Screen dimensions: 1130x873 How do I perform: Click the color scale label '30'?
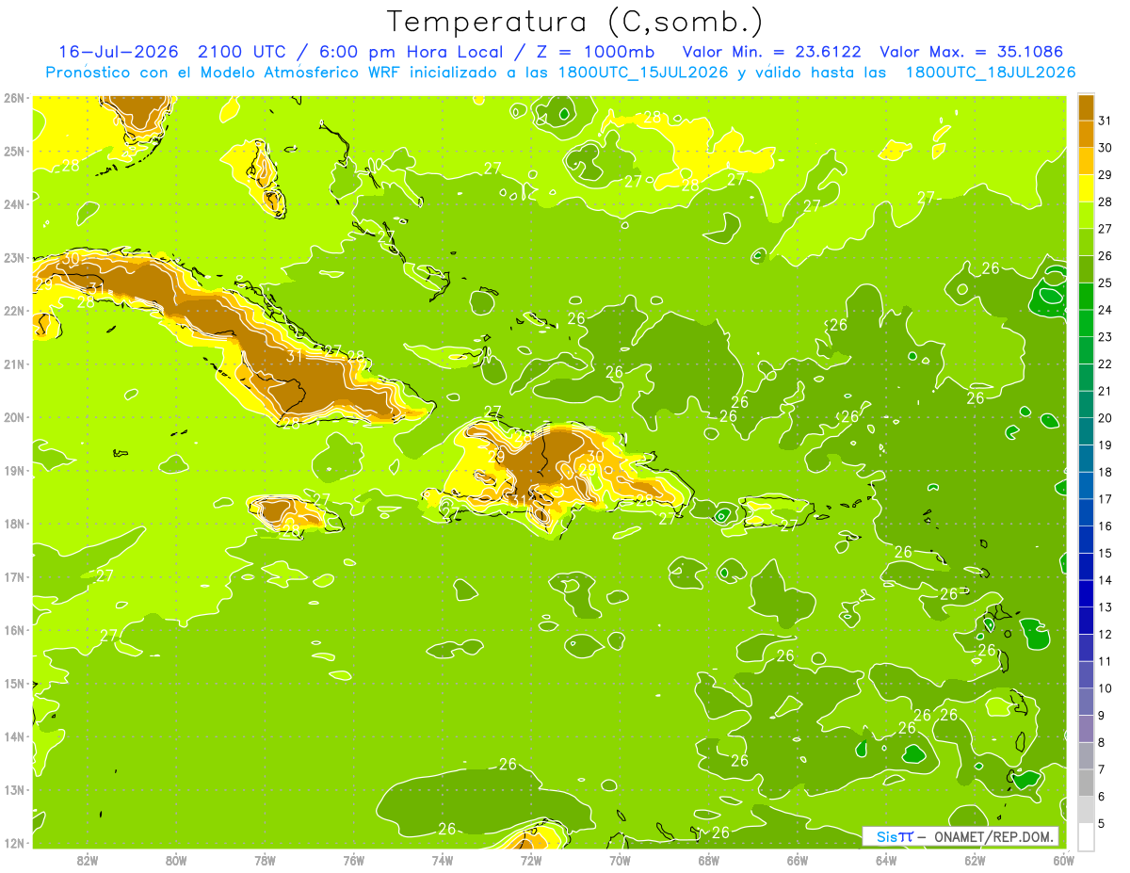pyautogui.click(x=1105, y=148)
